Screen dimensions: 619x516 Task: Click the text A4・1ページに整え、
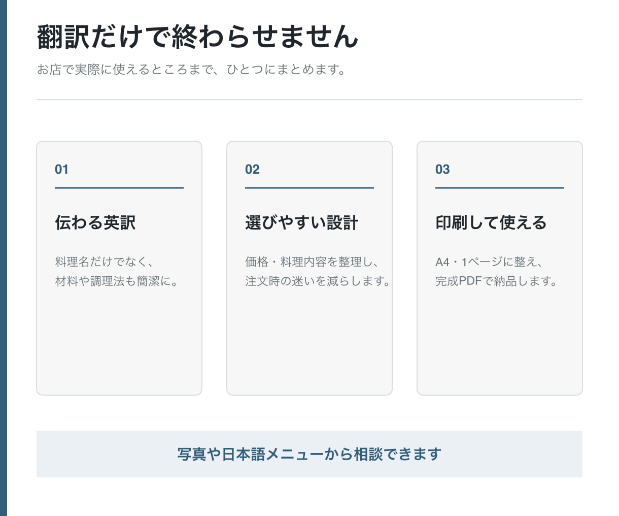coord(489,262)
